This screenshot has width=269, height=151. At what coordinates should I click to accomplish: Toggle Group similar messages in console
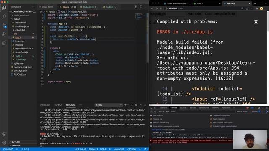(151, 126)
